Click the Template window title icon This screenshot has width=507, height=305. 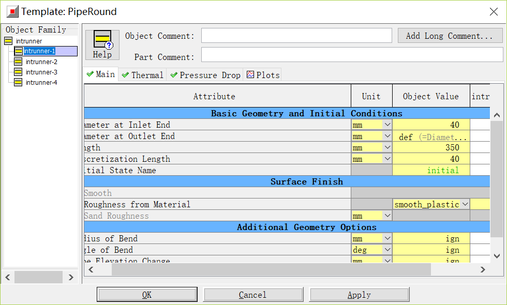(x=11, y=11)
